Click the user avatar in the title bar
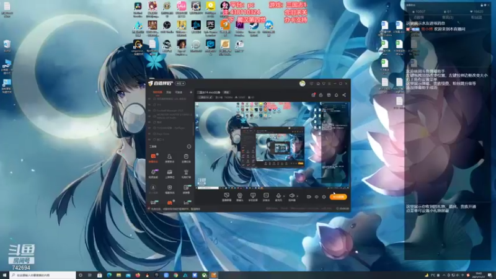 [303, 84]
